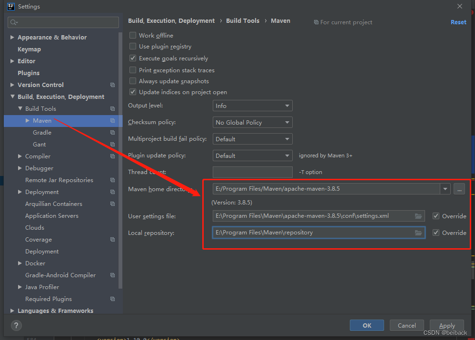Click the Local repository path field
475x340 pixels.
pyautogui.click(x=319, y=233)
